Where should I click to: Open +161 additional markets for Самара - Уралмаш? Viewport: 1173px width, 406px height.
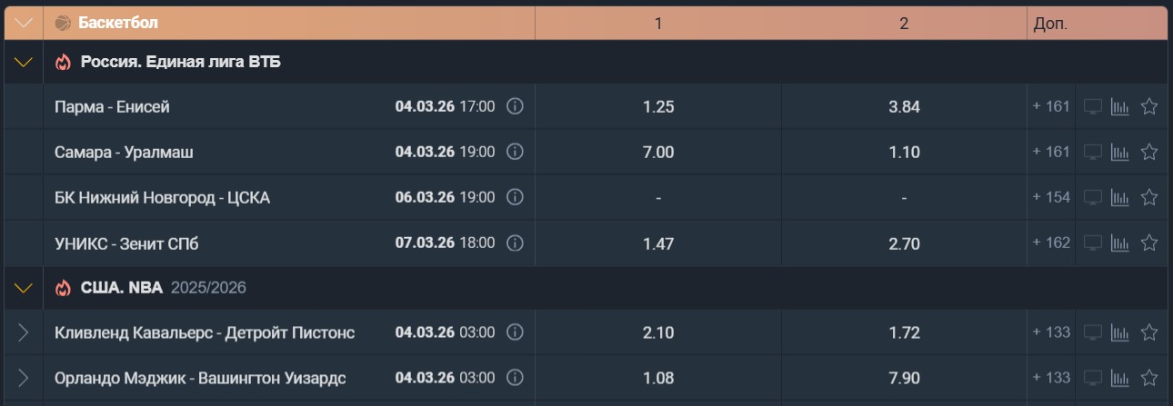pyautogui.click(x=1051, y=152)
